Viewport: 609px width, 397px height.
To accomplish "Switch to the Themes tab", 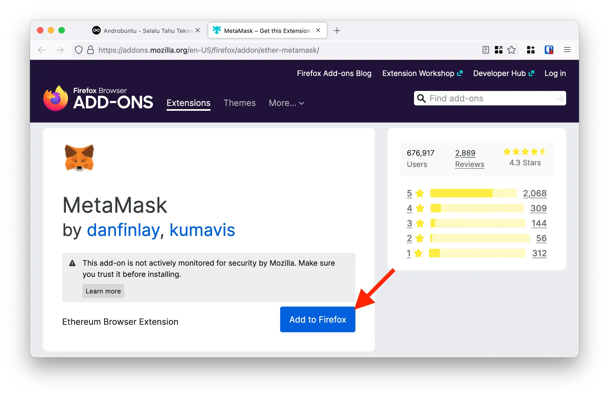I will (239, 103).
